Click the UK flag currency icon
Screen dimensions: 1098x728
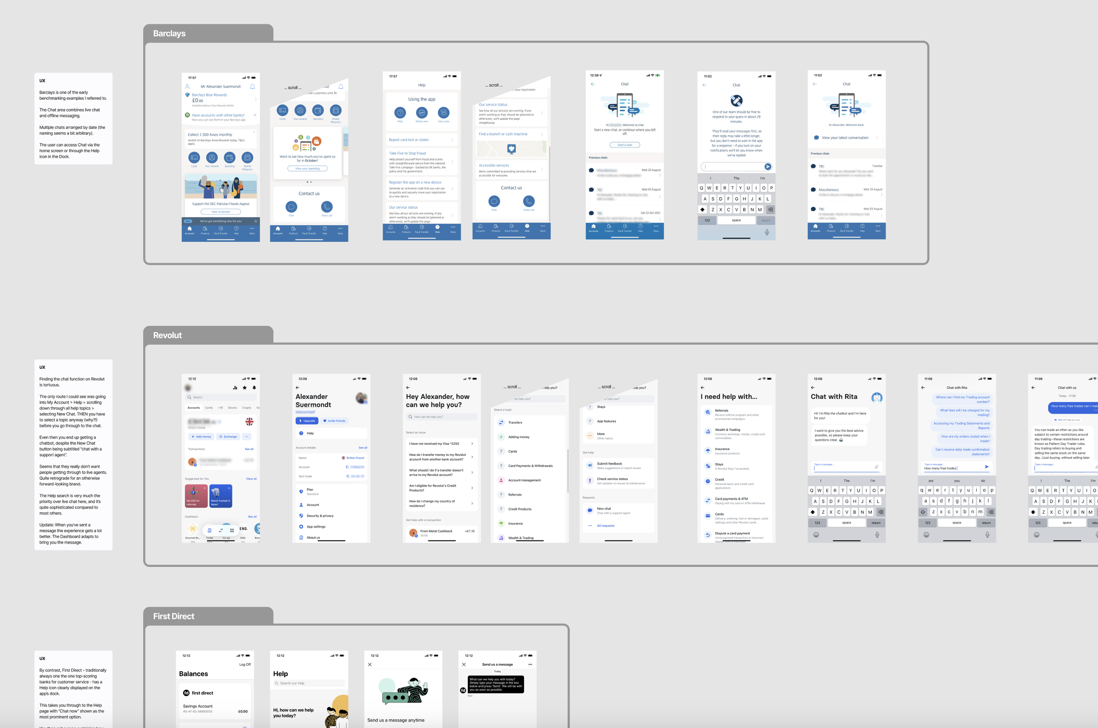249,422
